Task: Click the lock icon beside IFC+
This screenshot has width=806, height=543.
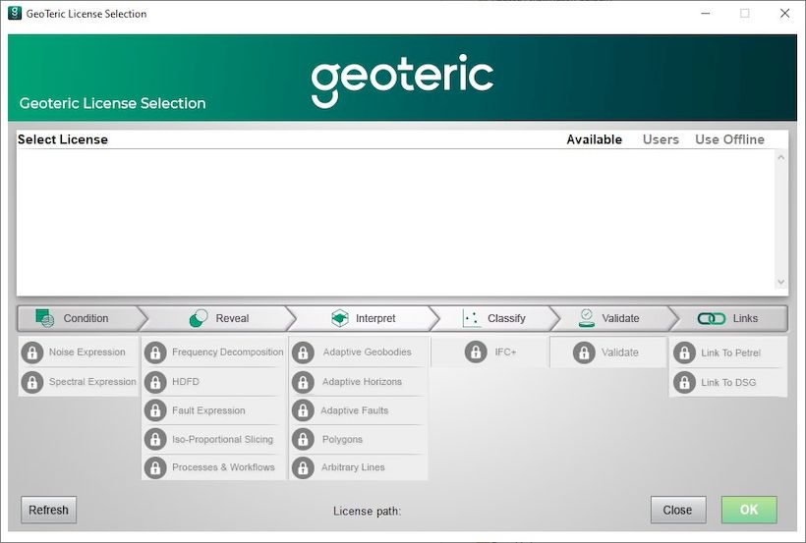Action: point(476,352)
